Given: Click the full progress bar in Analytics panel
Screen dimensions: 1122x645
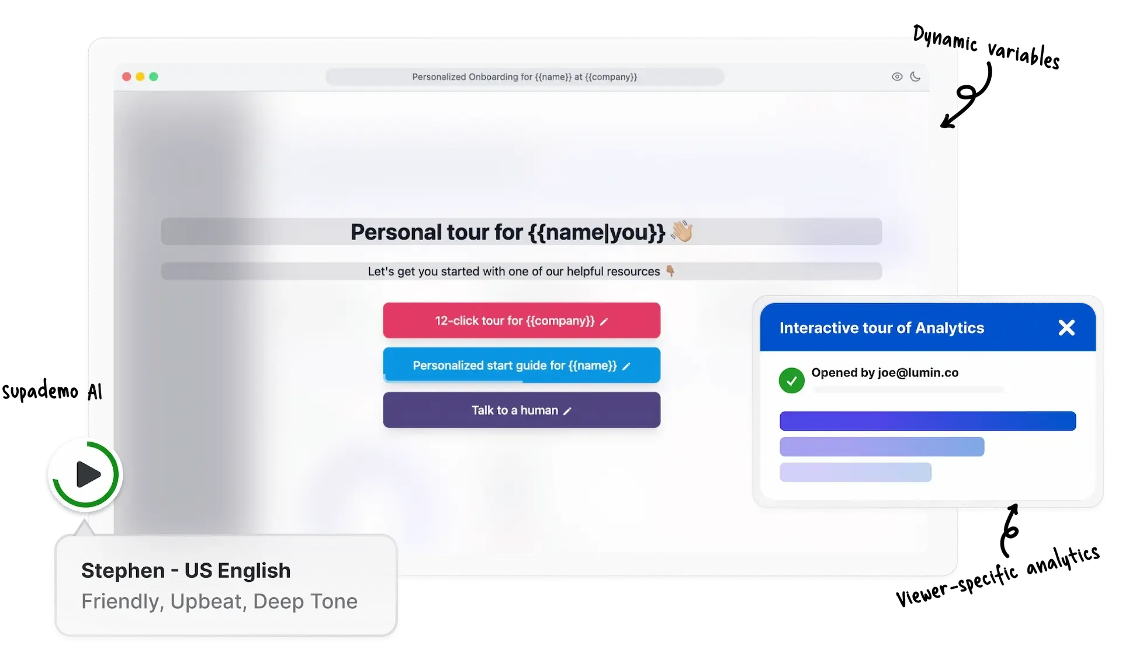Looking at the screenshot, I should [x=927, y=421].
